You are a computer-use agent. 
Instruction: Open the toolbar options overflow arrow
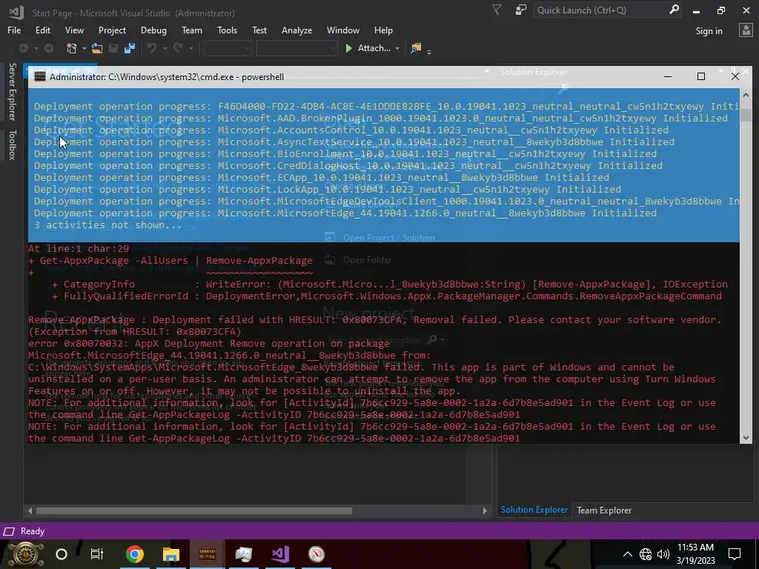click(x=429, y=51)
